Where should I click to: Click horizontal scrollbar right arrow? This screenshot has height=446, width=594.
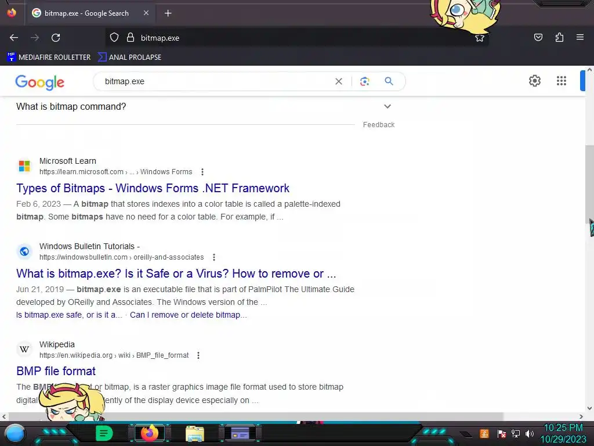(x=581, y=416)
